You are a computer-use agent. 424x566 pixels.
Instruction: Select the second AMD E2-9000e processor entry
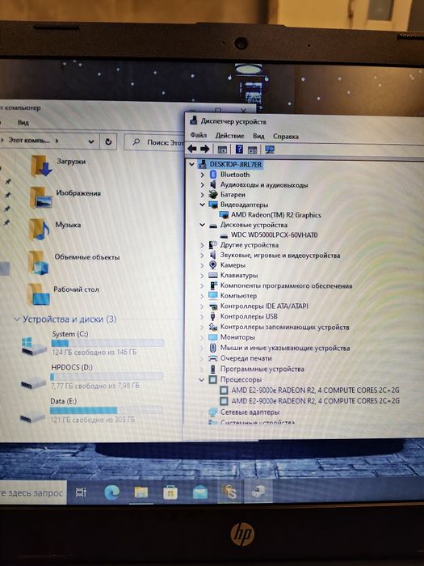click(316, 401)
